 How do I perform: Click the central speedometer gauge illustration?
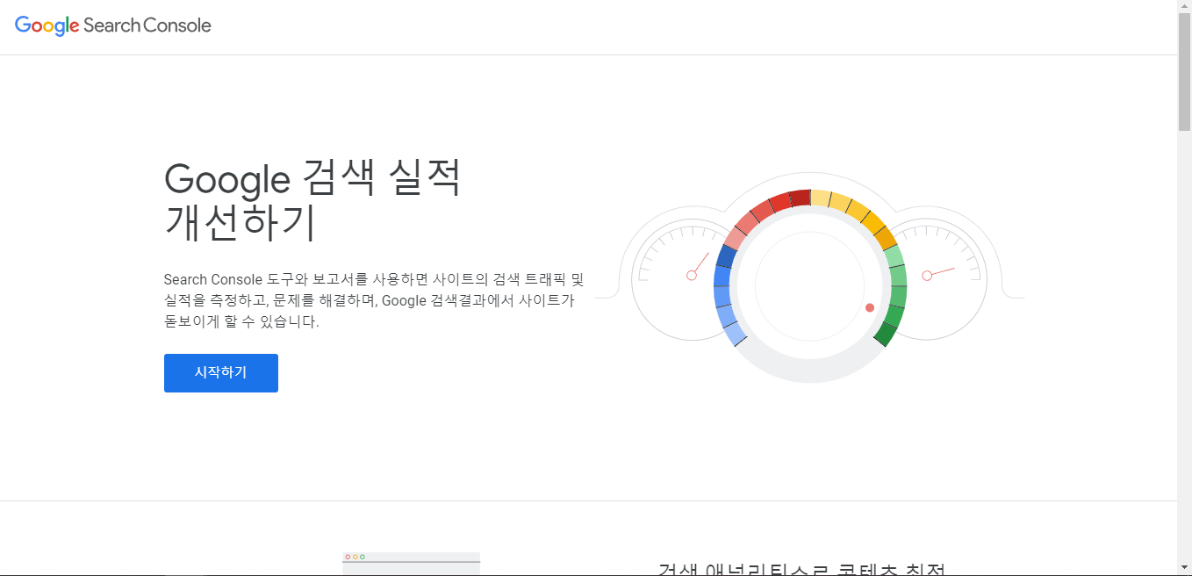point(810,286)
